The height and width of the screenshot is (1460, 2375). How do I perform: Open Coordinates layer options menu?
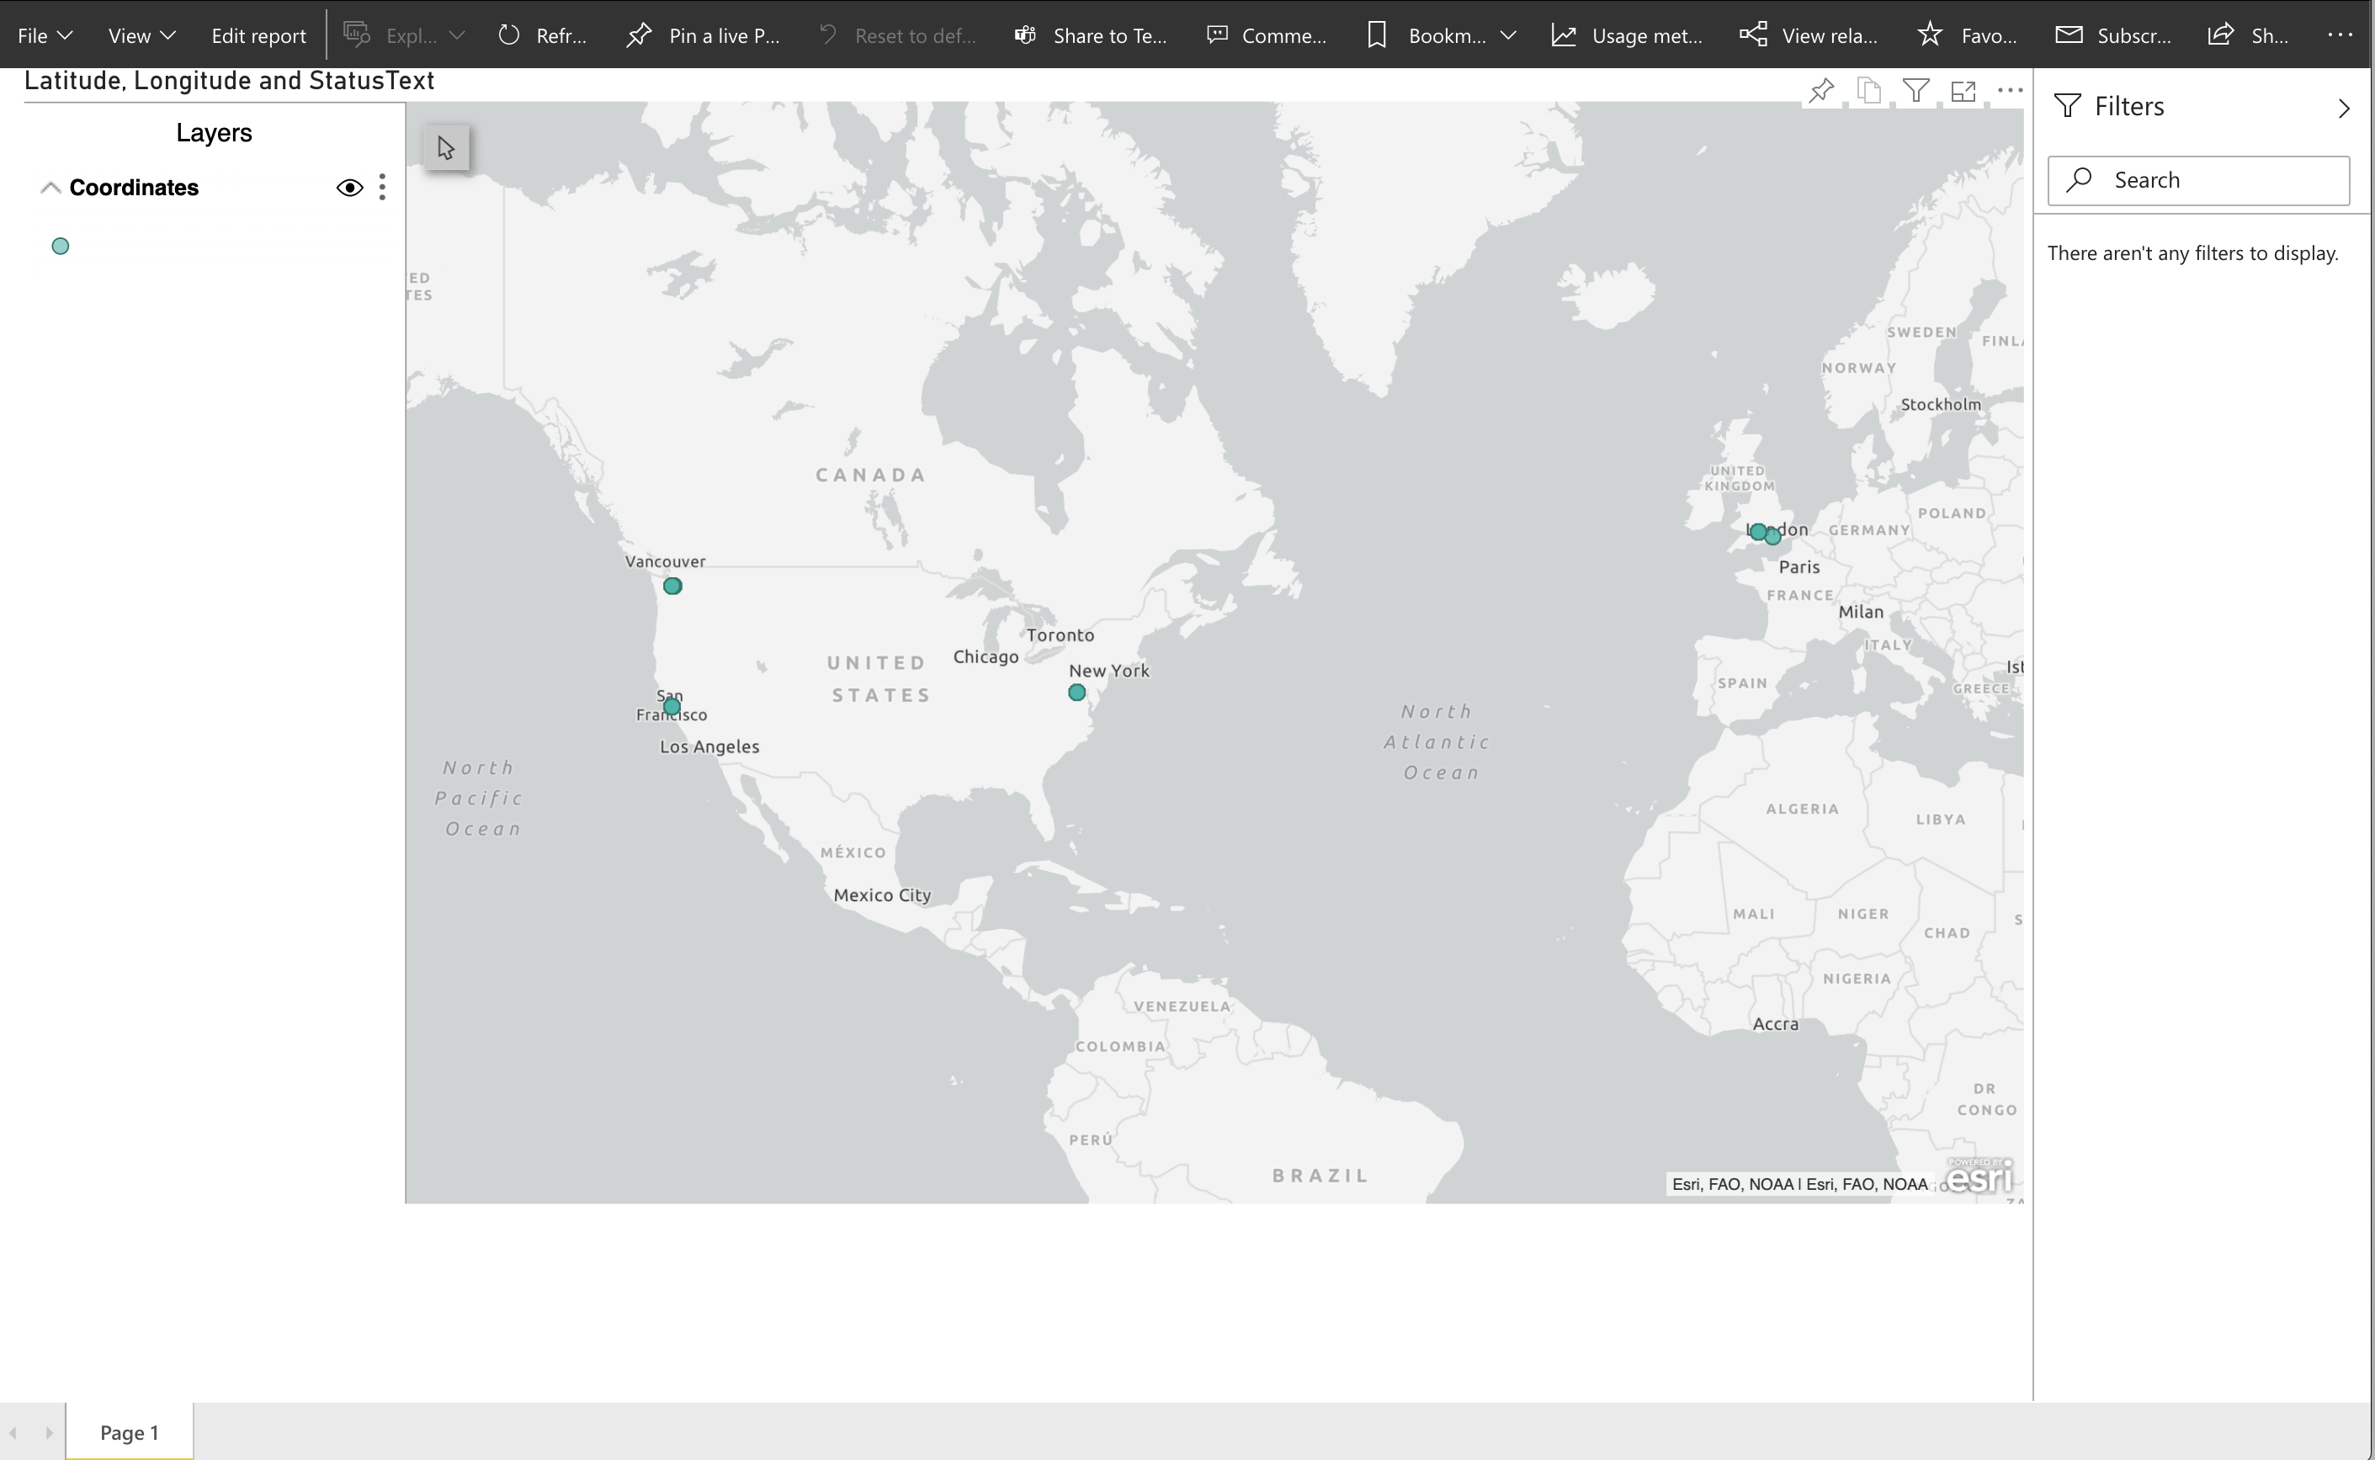[x=382, y=188]
